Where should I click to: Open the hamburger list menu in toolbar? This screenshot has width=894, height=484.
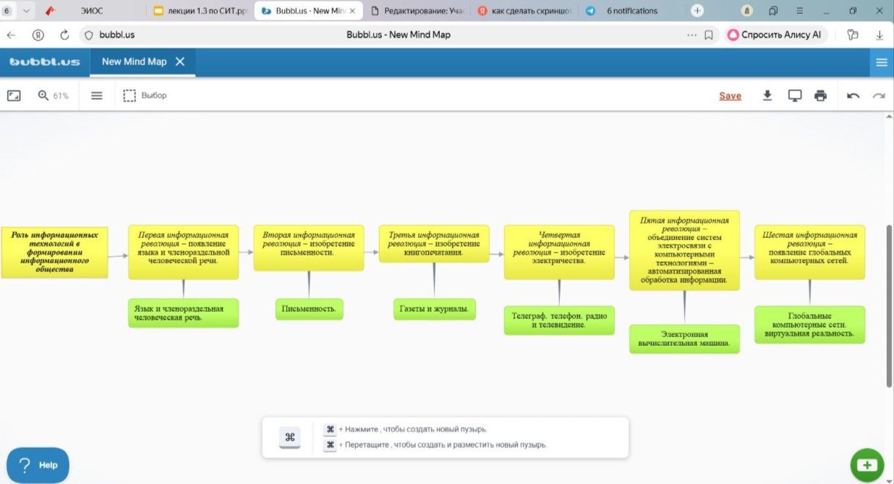click(96, 95)
